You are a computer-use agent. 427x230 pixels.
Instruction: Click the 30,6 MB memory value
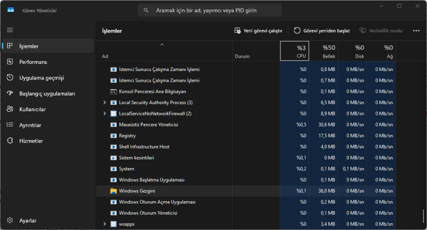tap(326, 124)
